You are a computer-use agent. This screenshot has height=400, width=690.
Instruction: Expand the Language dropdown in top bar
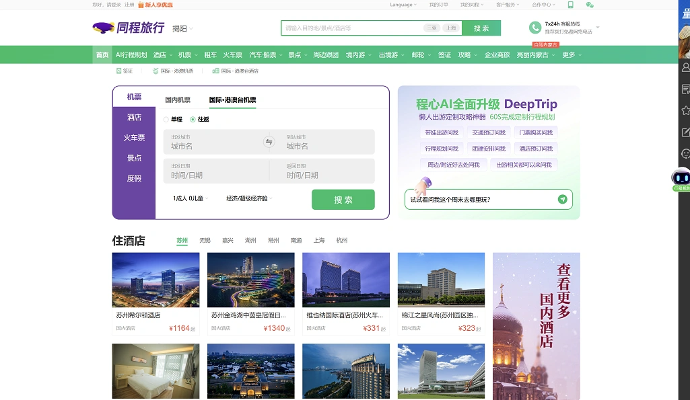tap(403, 5)
